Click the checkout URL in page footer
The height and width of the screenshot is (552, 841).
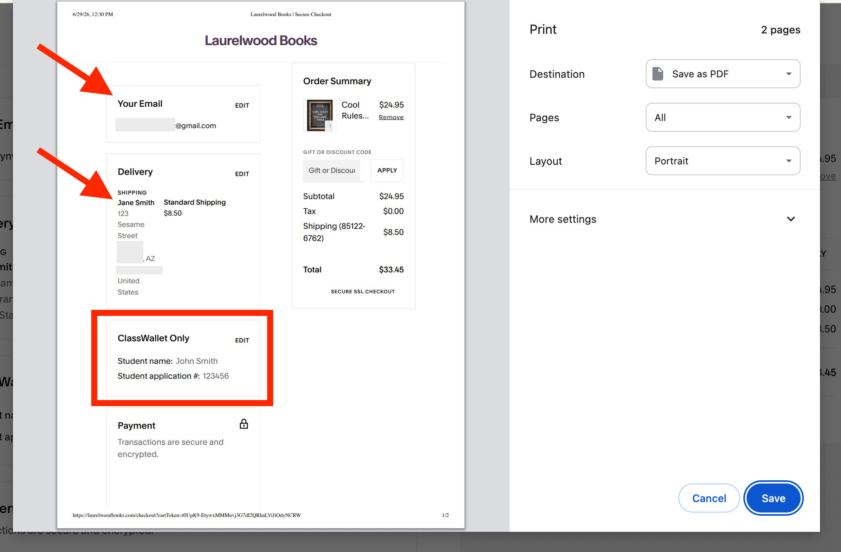coord(187,515)
